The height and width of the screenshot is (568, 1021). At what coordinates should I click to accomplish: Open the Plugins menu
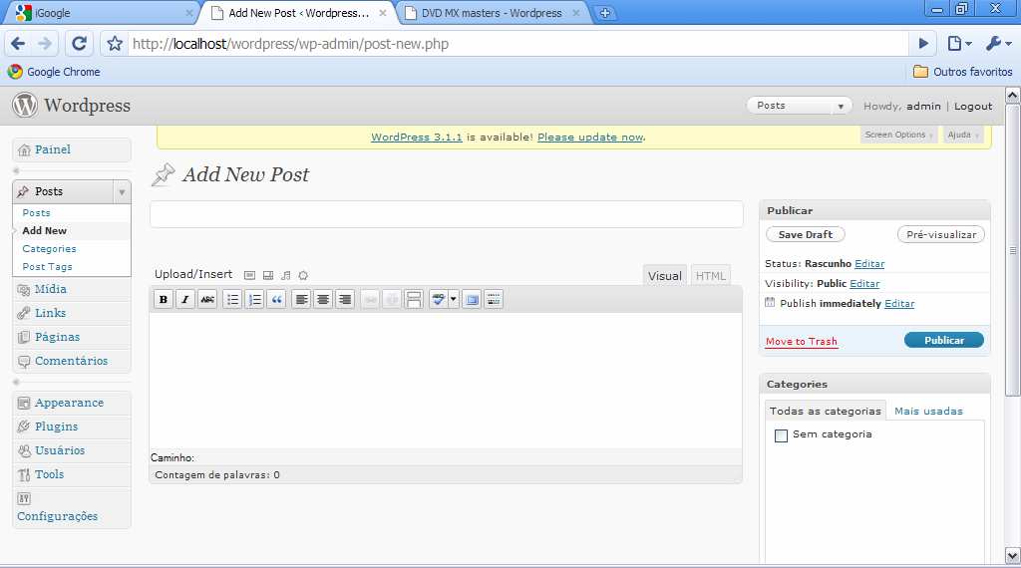coord(56,426)
